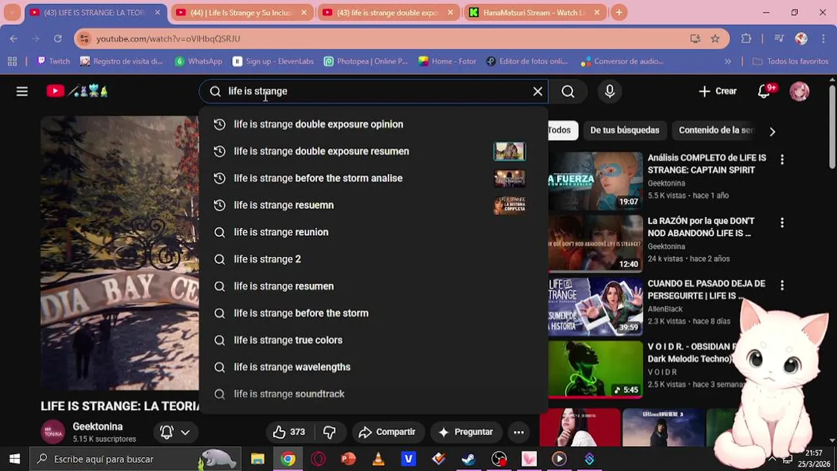Open the tab search dropdown in Chrome

click(12, 12)
